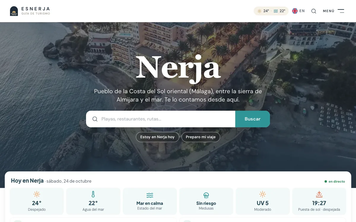Click the magnifier icon inside search box
Screen dimensions: 356x222
tap(95, 119)
